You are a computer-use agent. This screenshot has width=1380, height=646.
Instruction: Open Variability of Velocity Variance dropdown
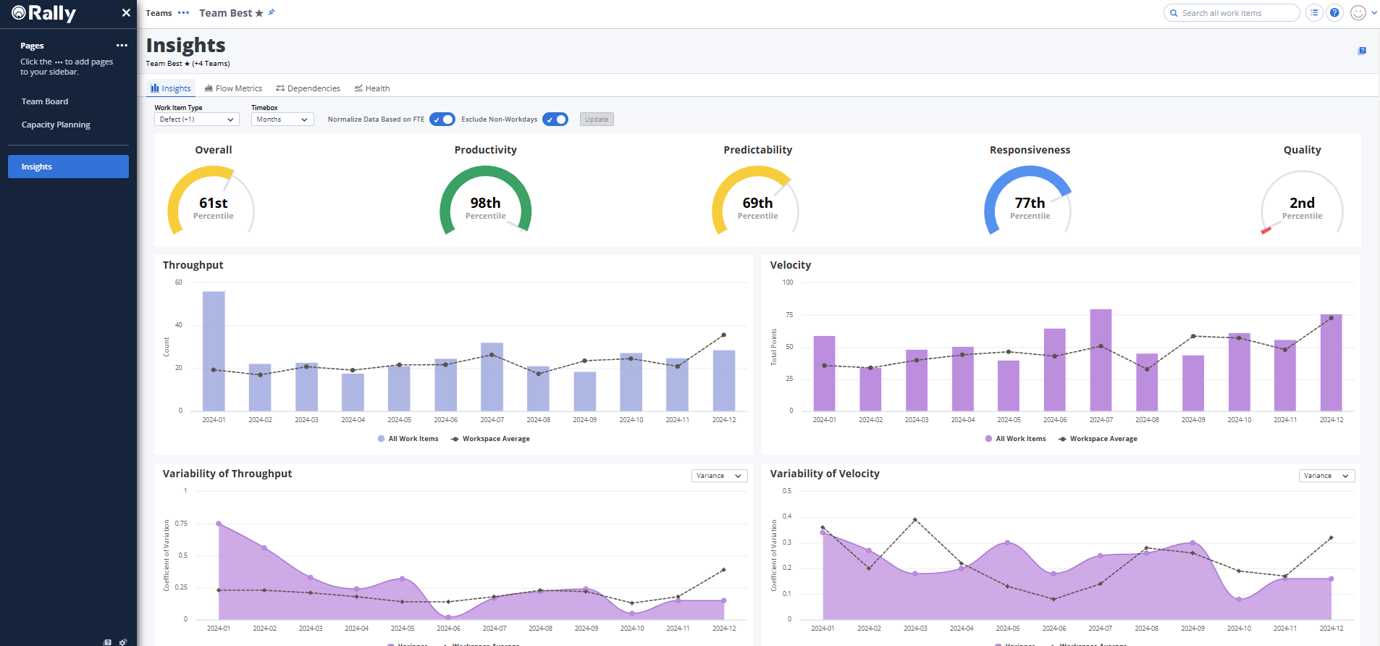coord(1327,476)
